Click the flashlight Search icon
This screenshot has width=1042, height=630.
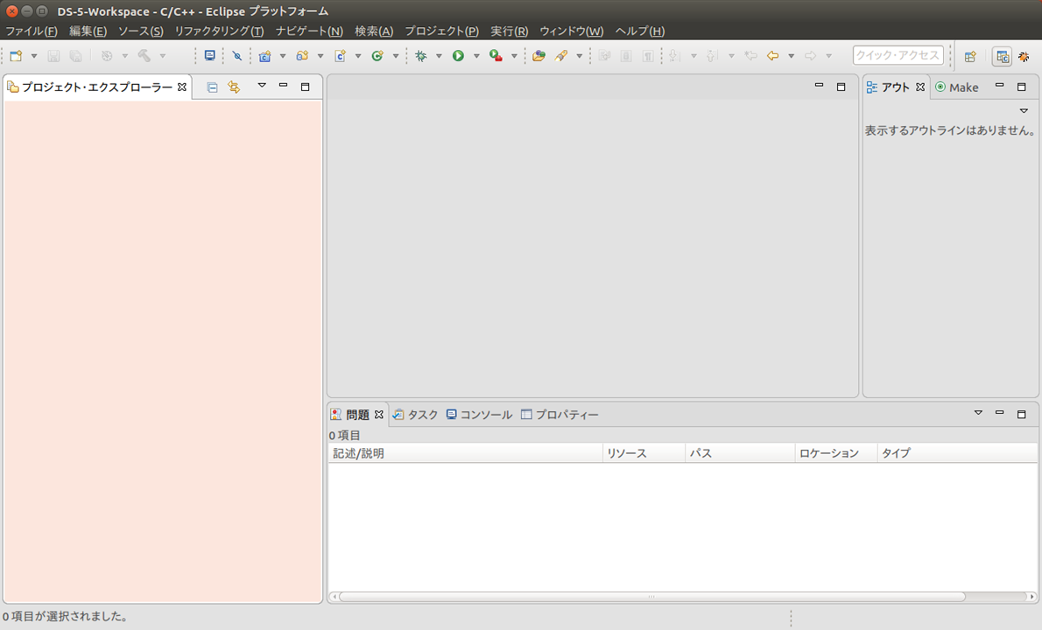click(x=561, y=56)
